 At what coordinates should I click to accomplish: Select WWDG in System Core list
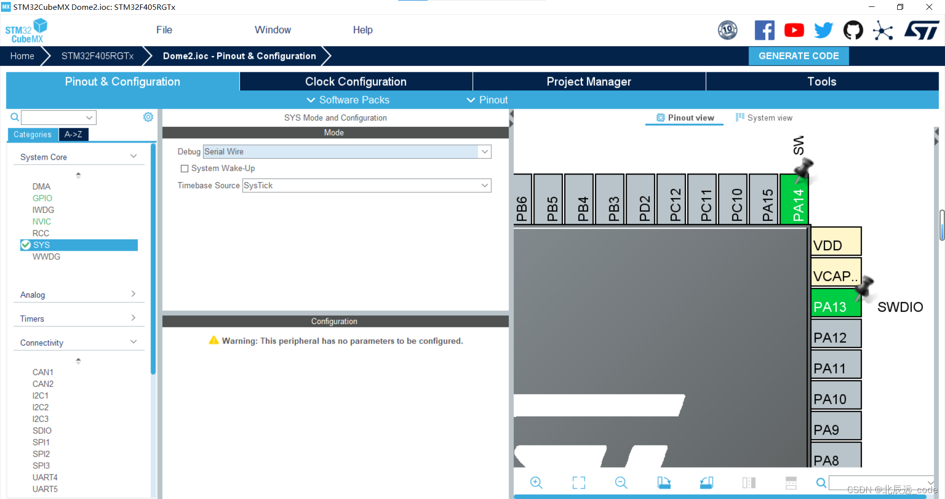tap(46, 257)
